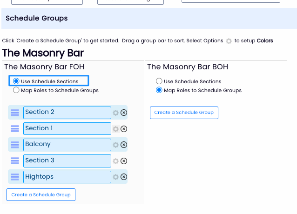Remove the Section 1 group

point(124,129)
